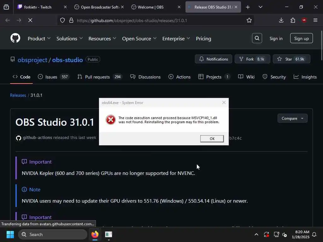Open the Compare dropdown button

click(292, 118)
